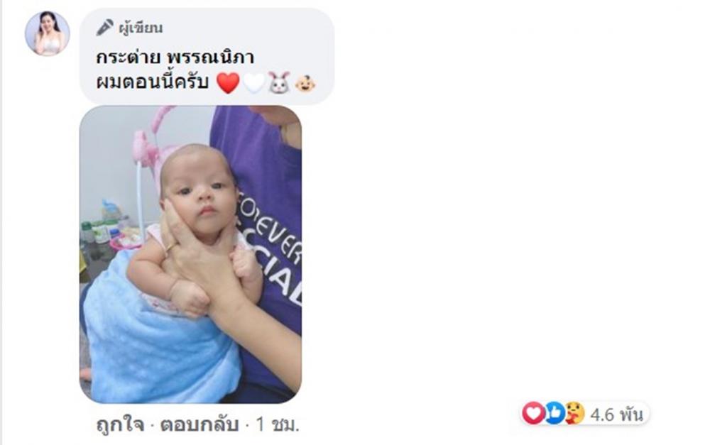
Task: Click the ผู้เขียน author label
Action: (x=141, y=28)
